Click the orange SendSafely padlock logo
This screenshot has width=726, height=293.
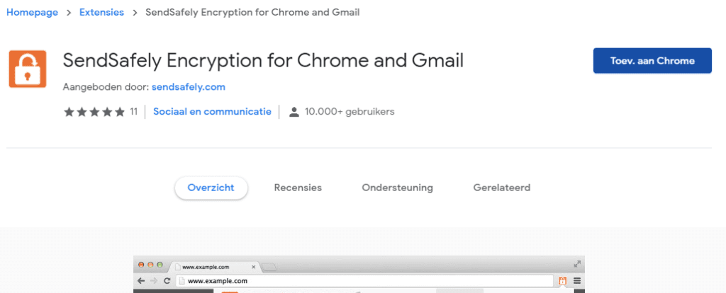point(28,69)
